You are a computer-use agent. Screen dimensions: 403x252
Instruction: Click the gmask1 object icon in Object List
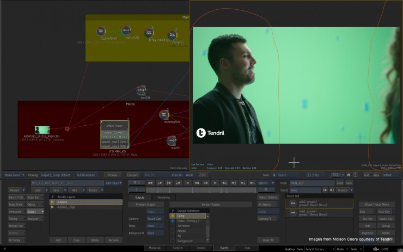click(x=292, y=213)
